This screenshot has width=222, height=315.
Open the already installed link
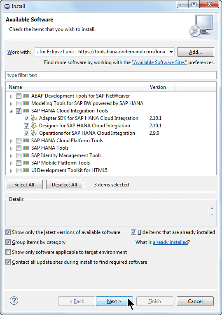click(x=170, y=242)
